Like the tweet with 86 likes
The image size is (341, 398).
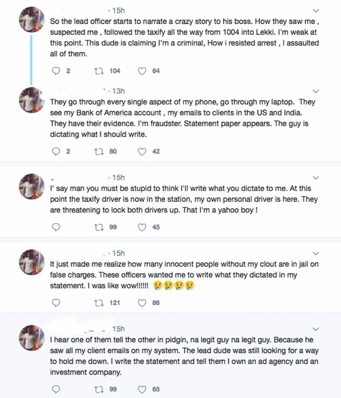pos(142,303)
